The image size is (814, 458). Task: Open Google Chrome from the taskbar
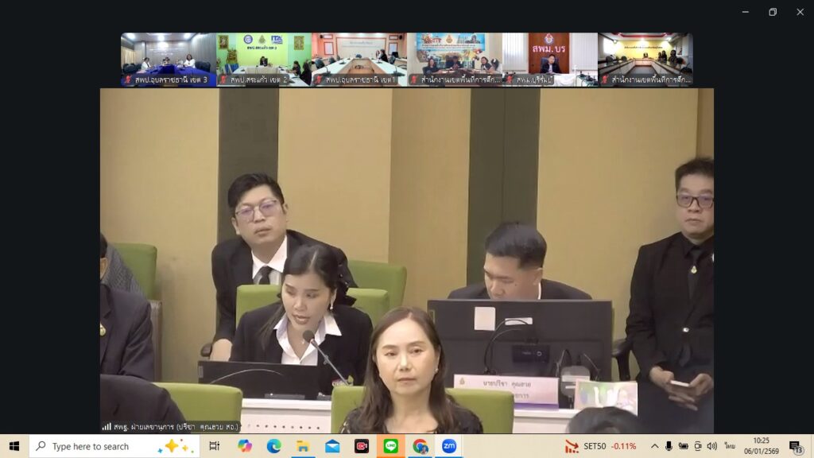pos(420,446)
